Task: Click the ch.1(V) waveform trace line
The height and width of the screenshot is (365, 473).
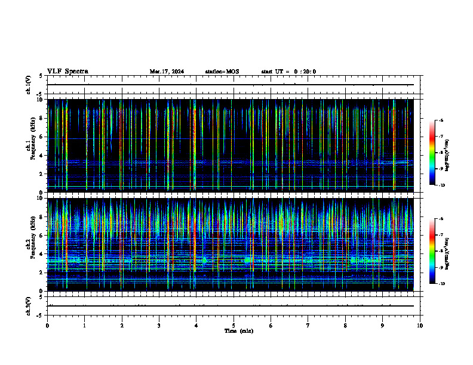Action: click(231, 85)
